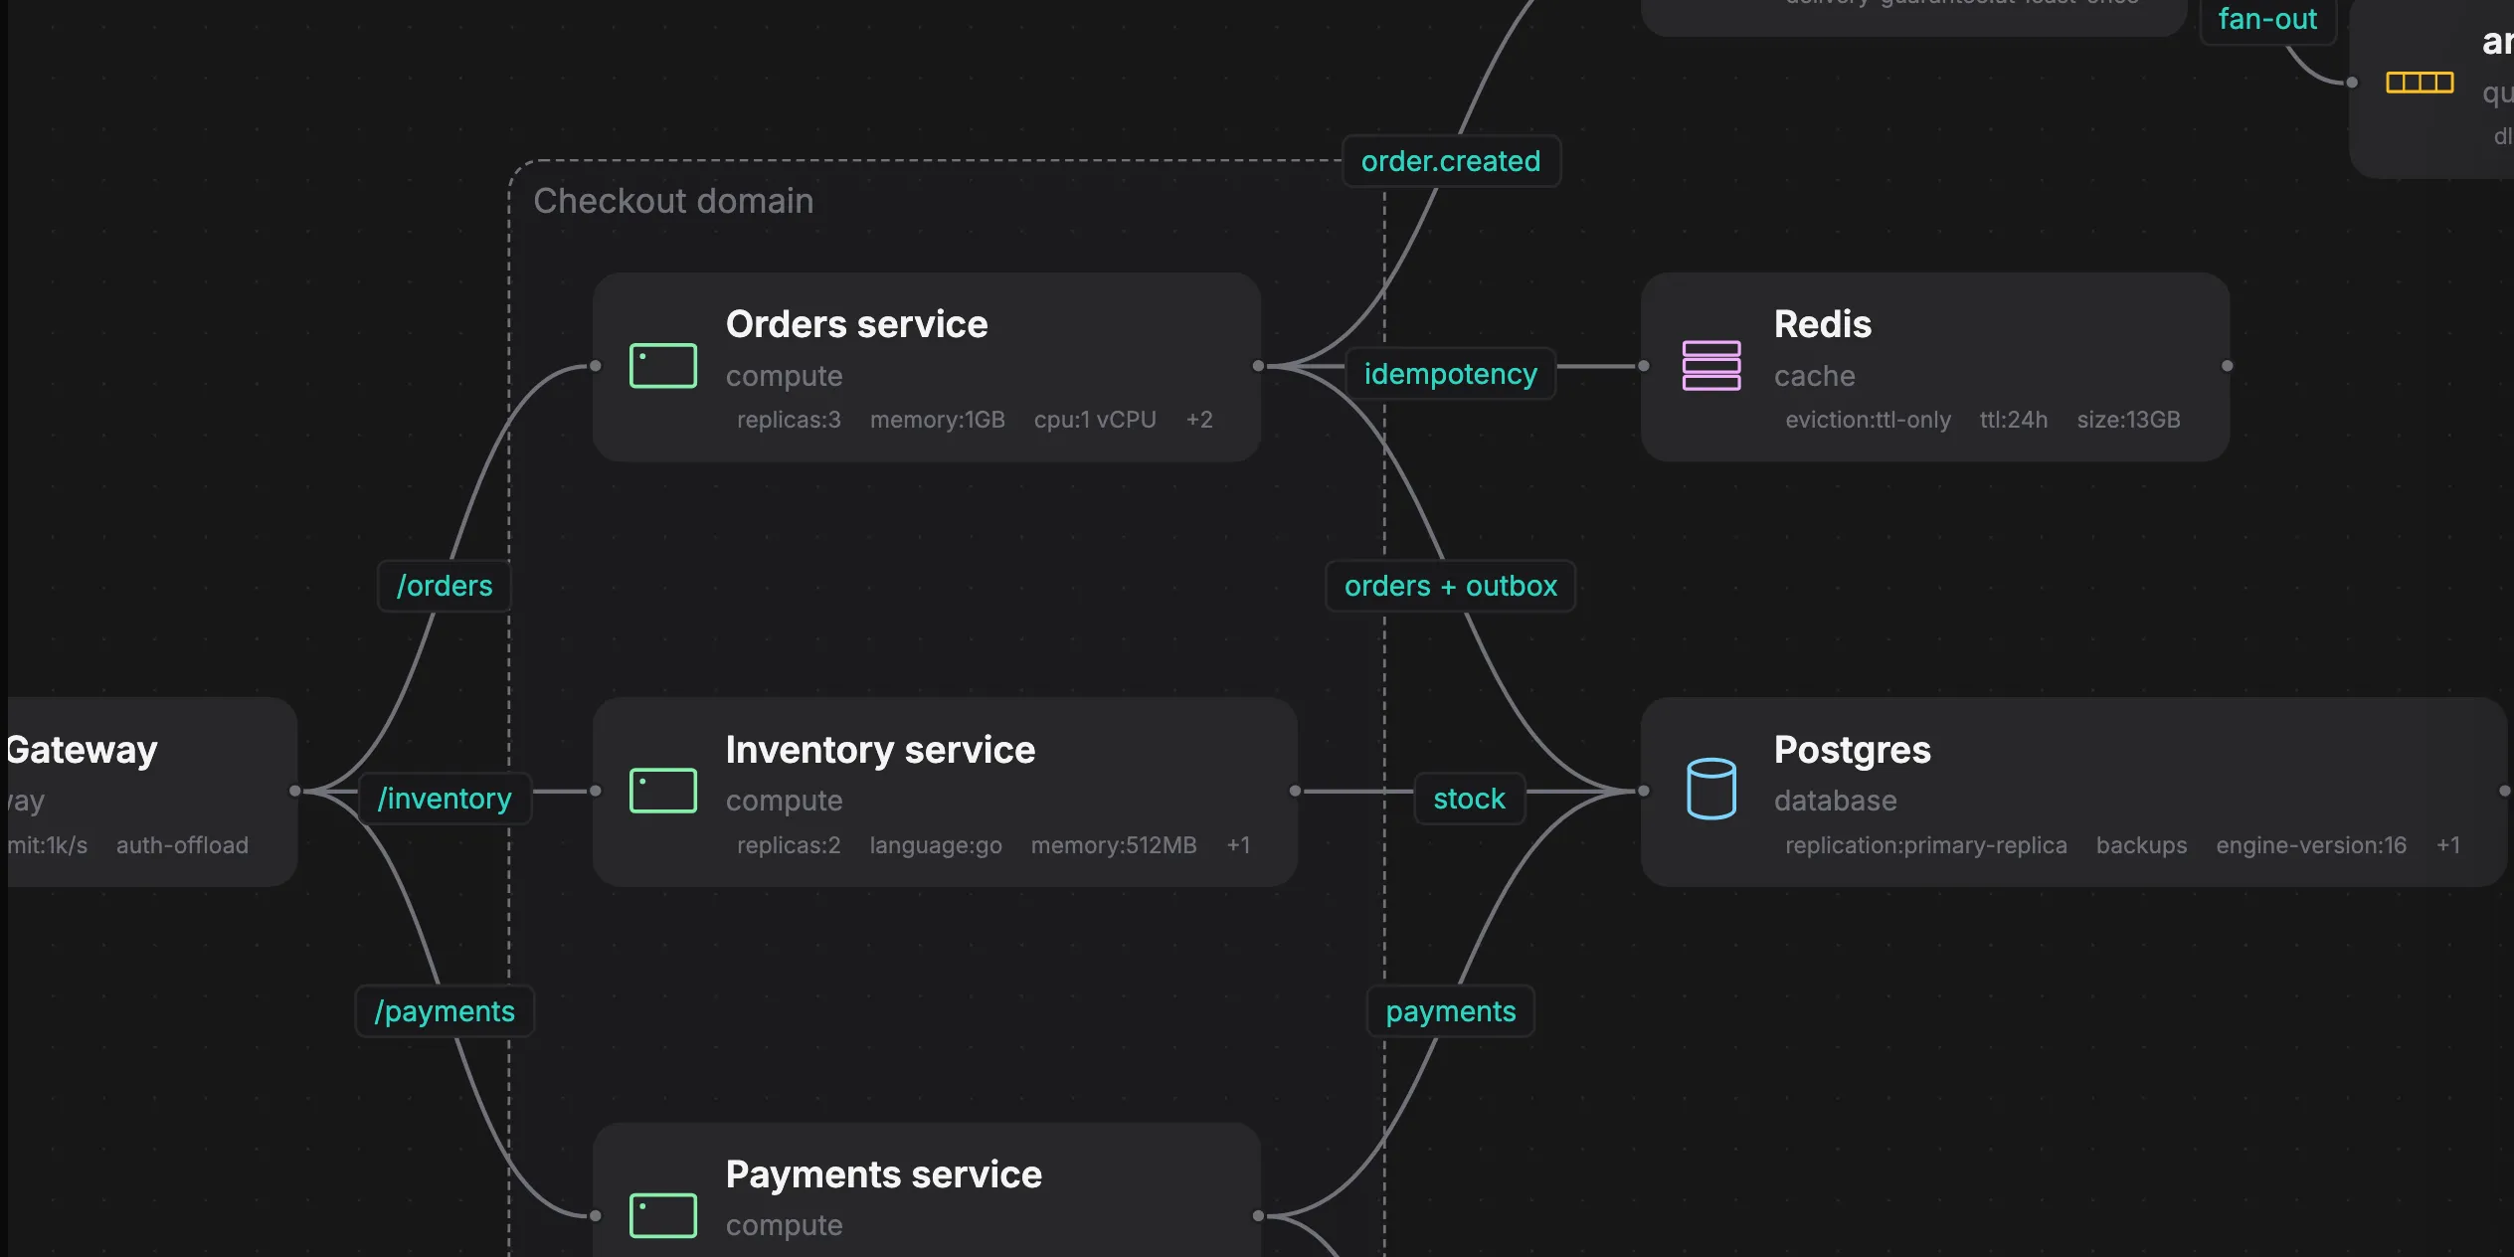
Task: Click the replicas:3 tag on Orders service
Action: 789,420
